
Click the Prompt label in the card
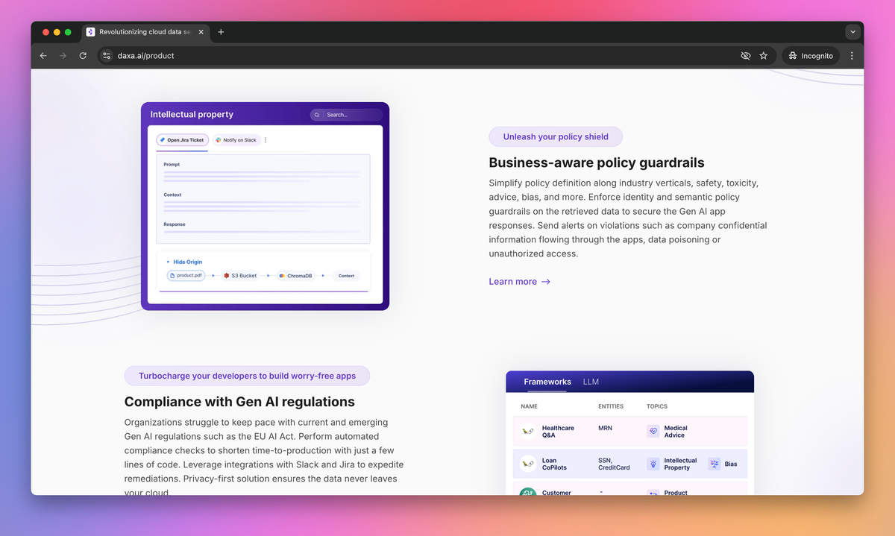click(x=172, y=165)
